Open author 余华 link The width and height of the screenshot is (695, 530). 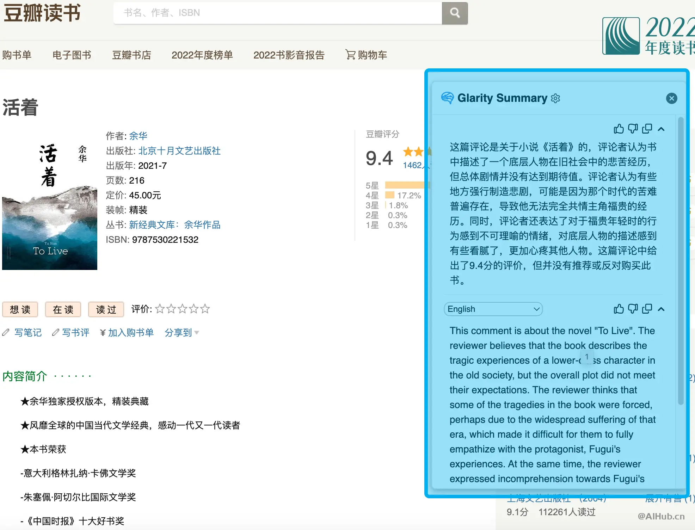click(x=138, y=136)
